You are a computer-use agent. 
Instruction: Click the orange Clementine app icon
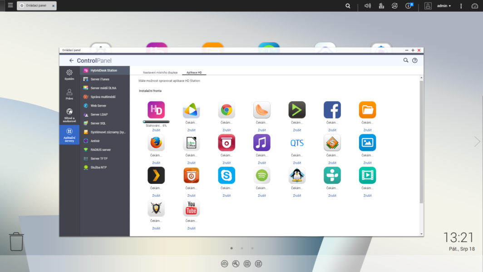coord(262,109)
